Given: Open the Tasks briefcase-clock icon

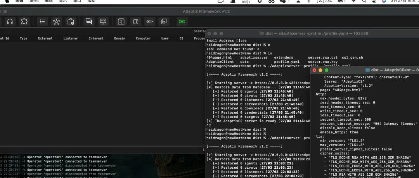Looking at the screenshot, I should (71, 22).
